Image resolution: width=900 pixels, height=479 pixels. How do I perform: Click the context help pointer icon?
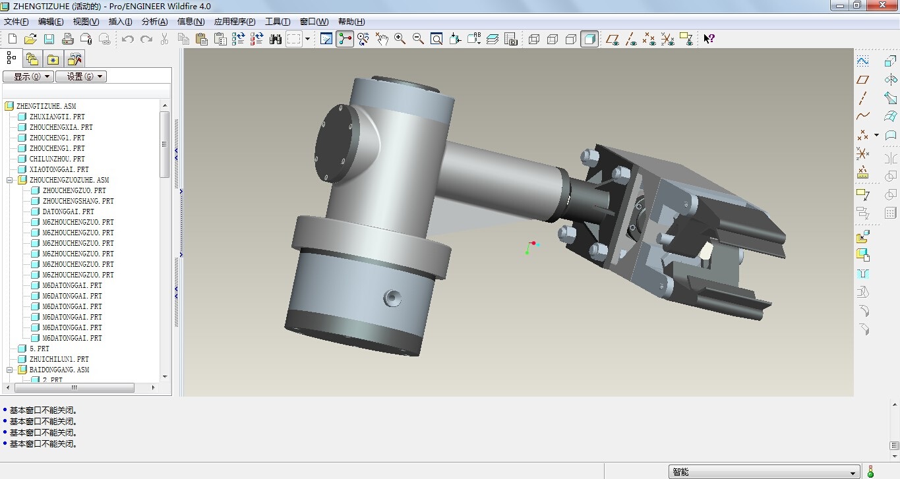tap(708, 40)
